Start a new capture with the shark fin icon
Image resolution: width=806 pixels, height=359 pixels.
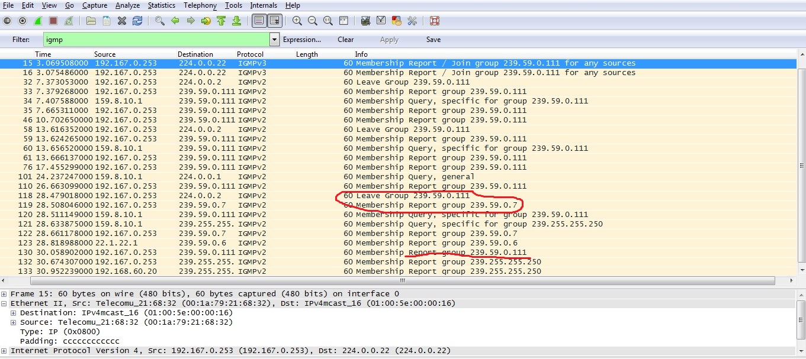coord(38,21)
